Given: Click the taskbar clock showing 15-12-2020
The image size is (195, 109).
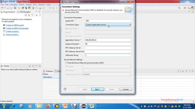Looking at the screenshot, I should click(187, 106).
